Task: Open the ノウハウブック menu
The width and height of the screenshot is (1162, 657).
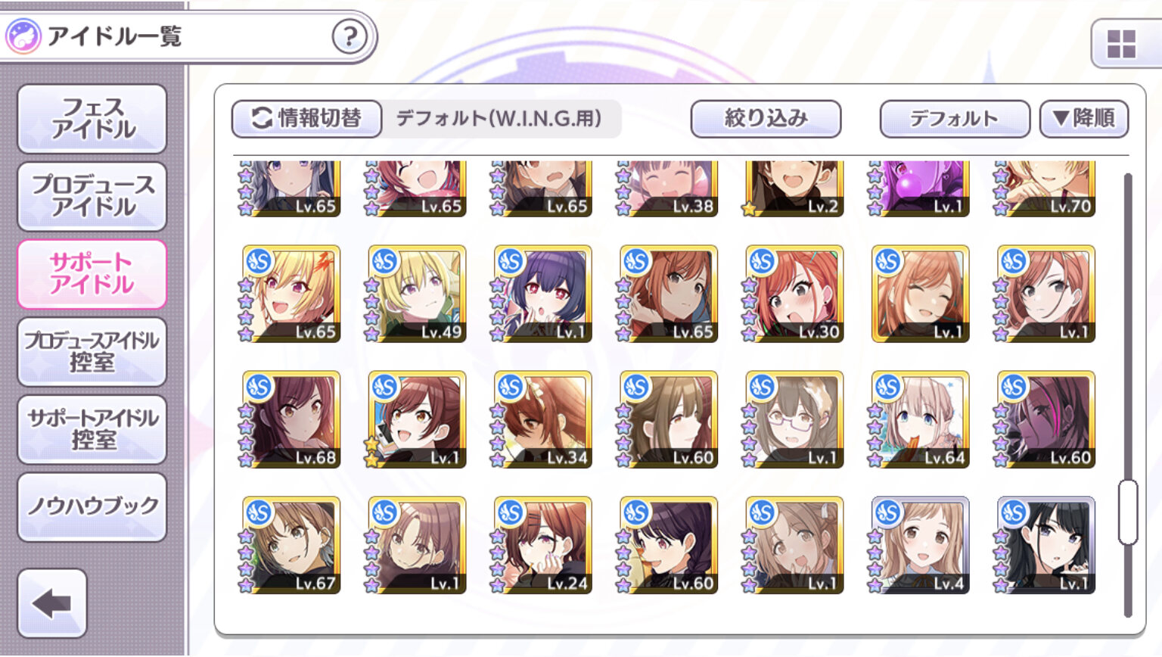Action: pyautogui.click(x=92, y=507)
